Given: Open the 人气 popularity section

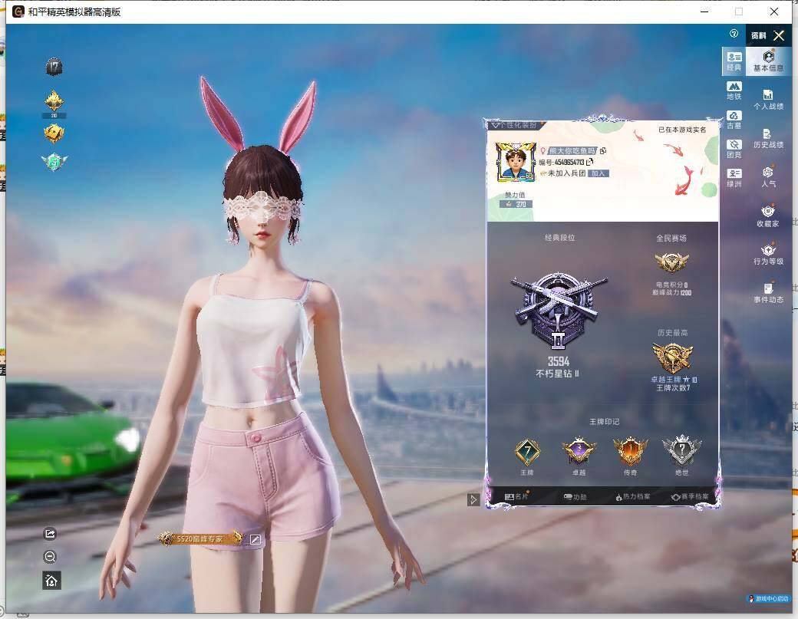Looking at the screenshot, I should coord(768,177).
